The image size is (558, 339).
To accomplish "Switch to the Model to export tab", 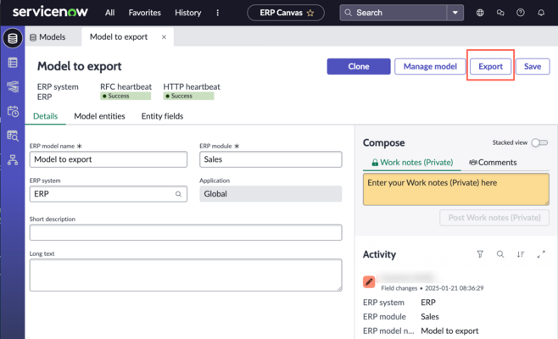I will [x=119, y=37].
